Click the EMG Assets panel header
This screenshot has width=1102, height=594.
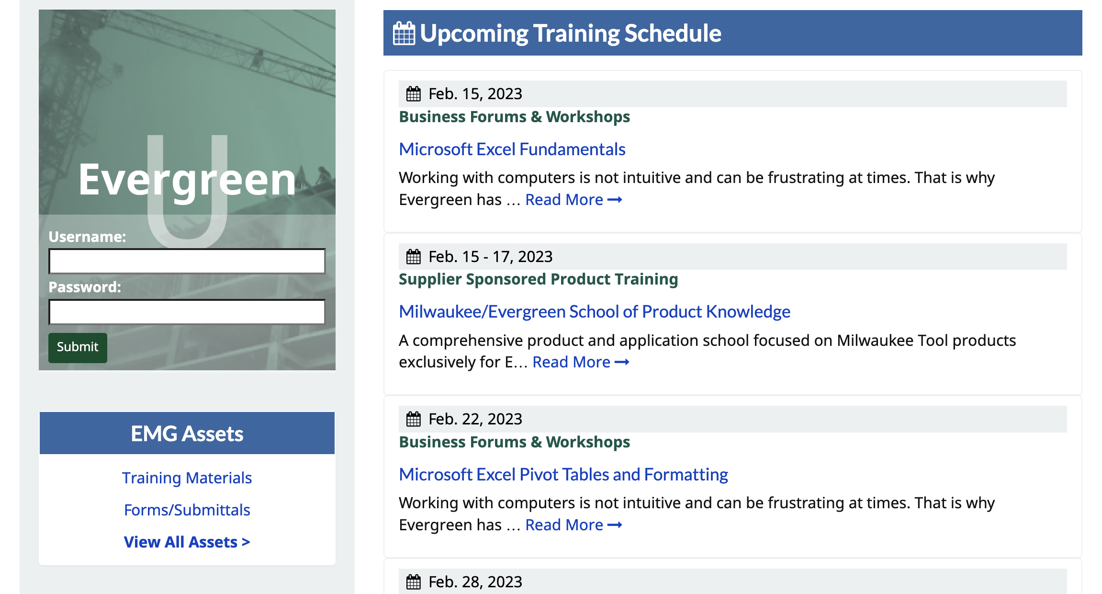point(187,433)
